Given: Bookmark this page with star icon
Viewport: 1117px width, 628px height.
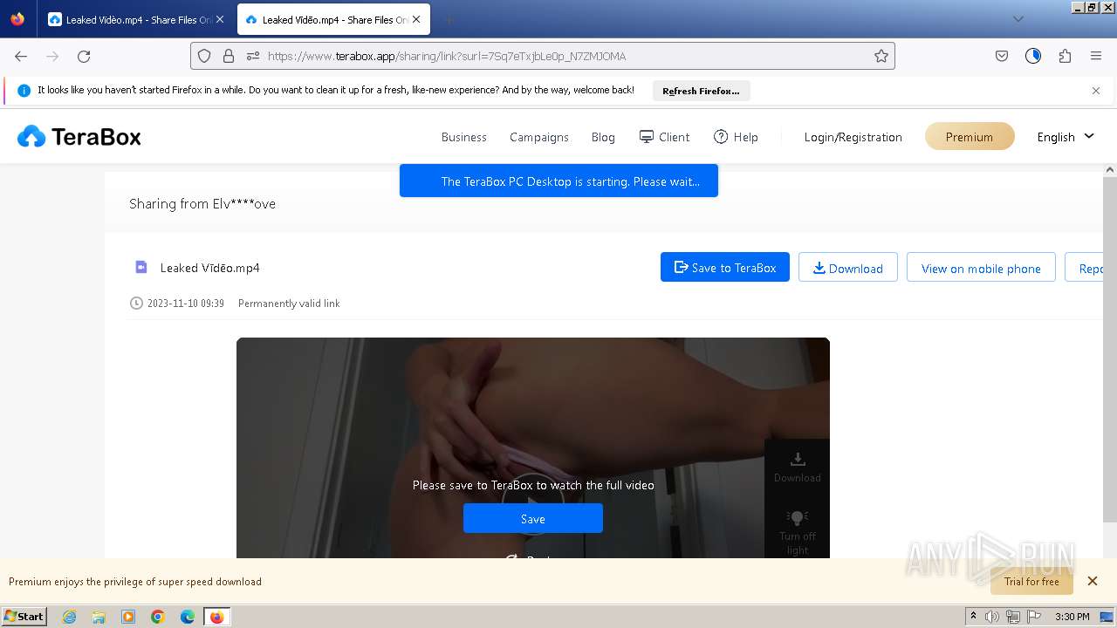Looking at the screenshot, I should point(881,56).
